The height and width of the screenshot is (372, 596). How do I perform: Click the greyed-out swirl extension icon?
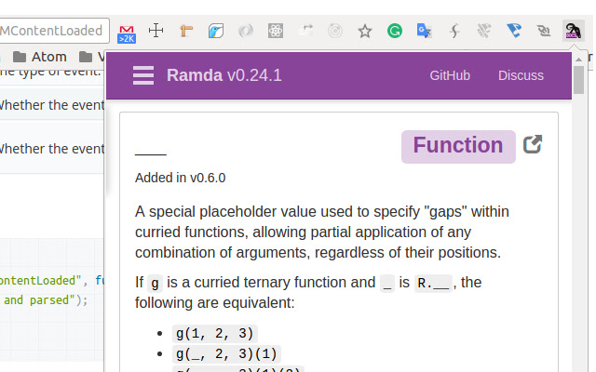click(x=246, y=31)
